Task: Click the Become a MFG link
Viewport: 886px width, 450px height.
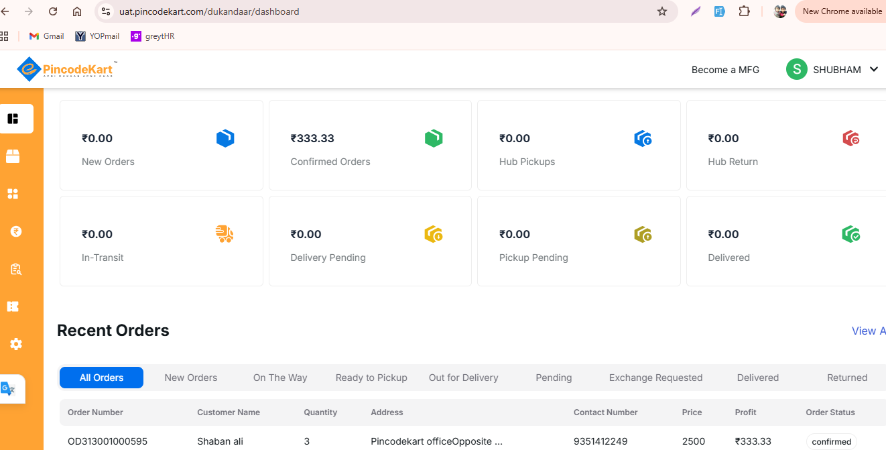Action: click(725, 70)
